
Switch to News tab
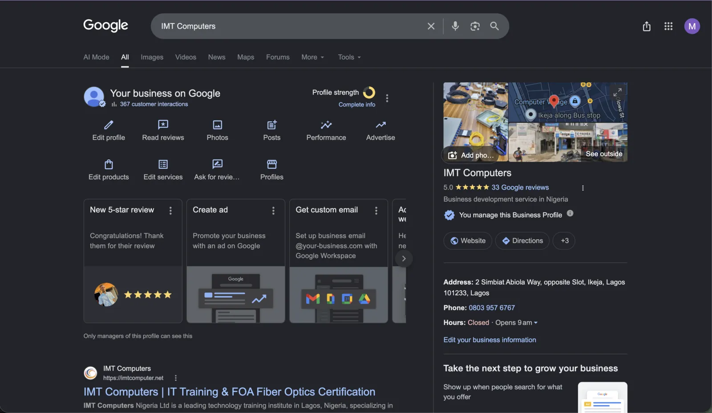pos(217,57)
